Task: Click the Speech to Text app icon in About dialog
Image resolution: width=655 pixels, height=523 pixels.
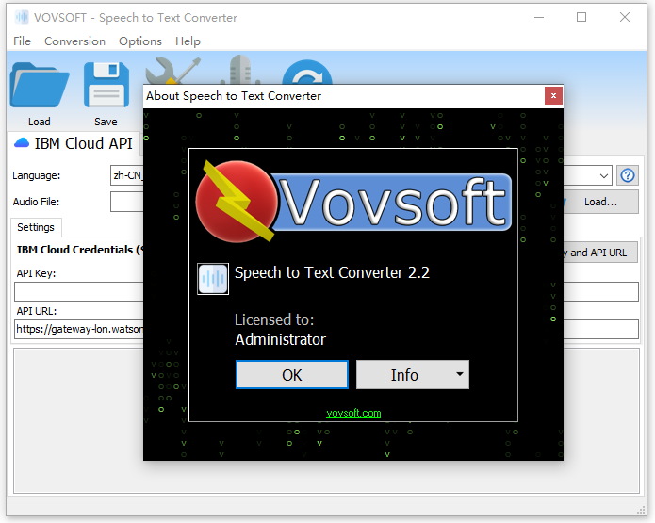Action: click(213, 279)
